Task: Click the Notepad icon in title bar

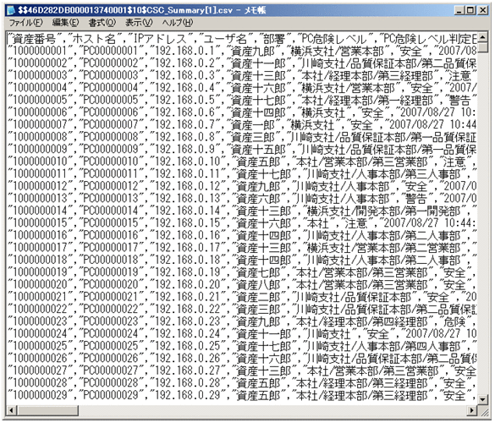Action: tap(11, 10)
